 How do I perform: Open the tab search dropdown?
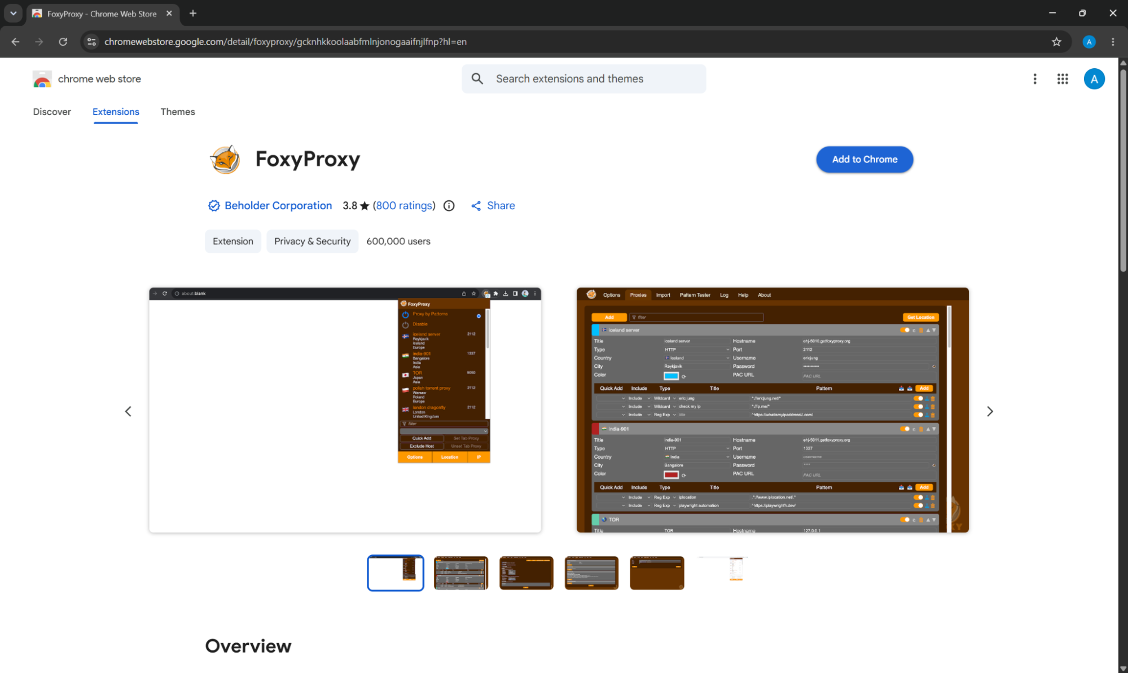click(x=13, y=13)
